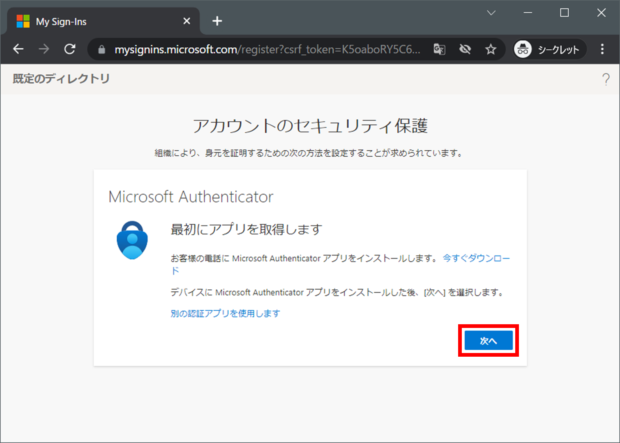Open Chrome three-dot menu

point(602,49)
